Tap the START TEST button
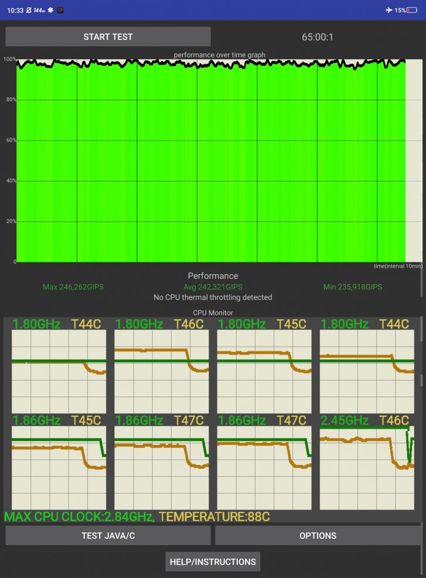This screenshot has height=578, width=426. coord(108,36)
